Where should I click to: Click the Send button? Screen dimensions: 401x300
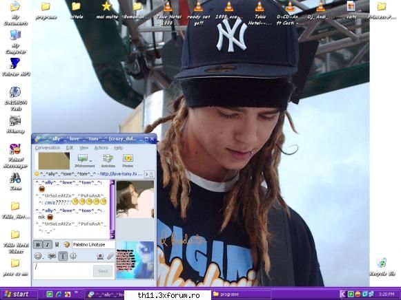[103, 271]
